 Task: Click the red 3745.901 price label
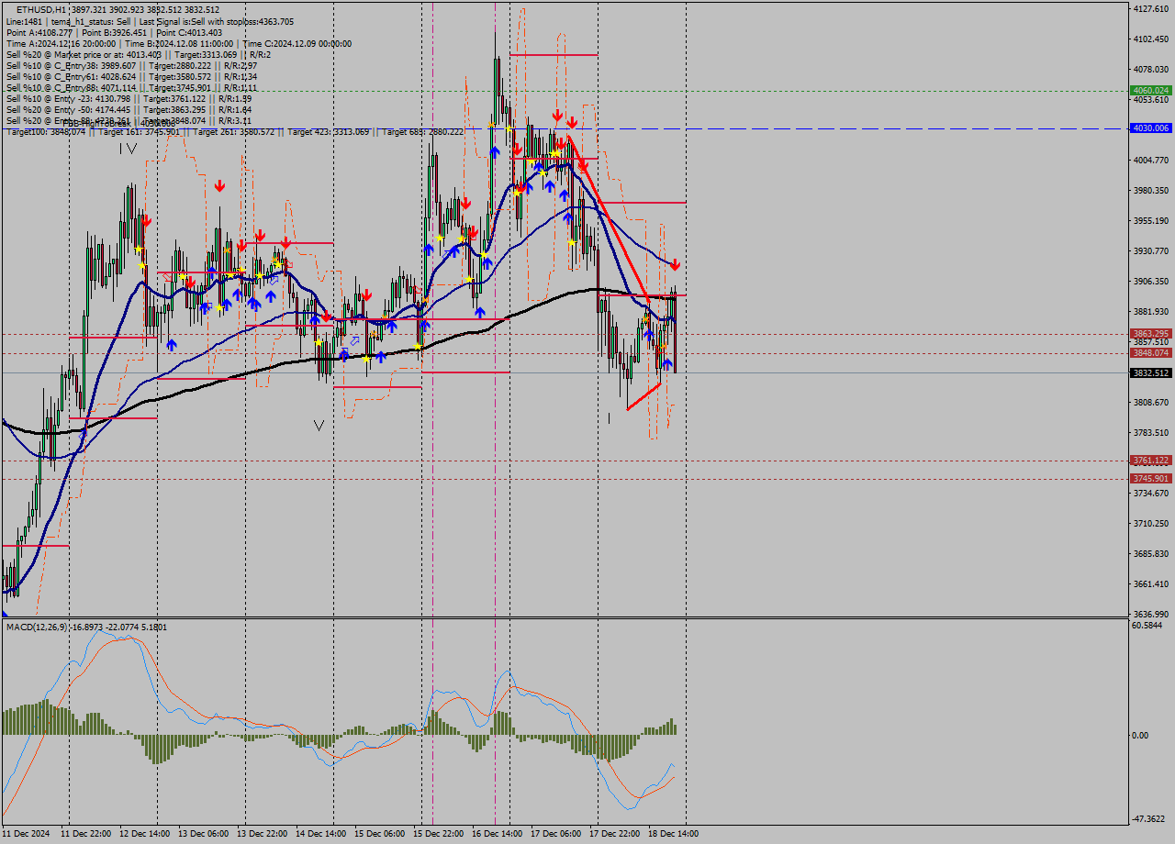[1149, 478]
